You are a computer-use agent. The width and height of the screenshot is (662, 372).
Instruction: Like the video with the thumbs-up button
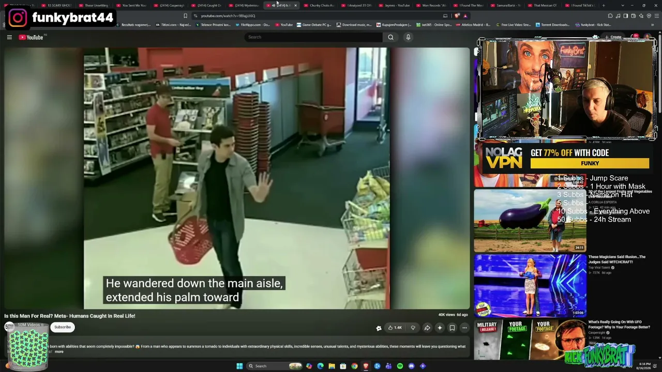395,328
